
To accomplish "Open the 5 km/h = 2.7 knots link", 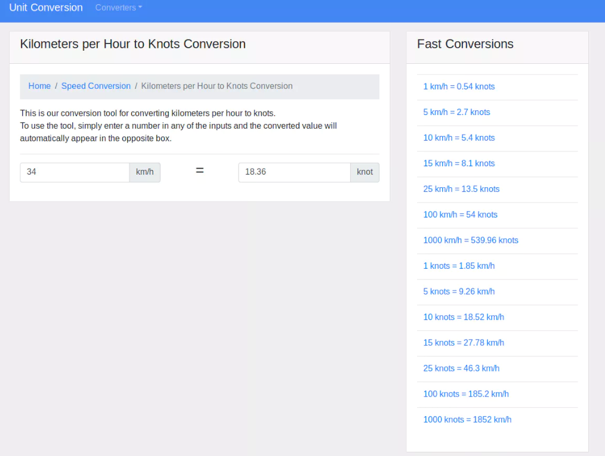I will pos(456,112).
